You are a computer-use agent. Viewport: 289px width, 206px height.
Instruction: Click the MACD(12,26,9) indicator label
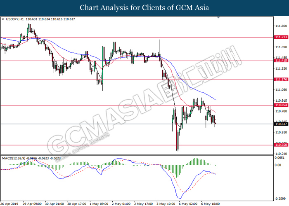(14, 158)
